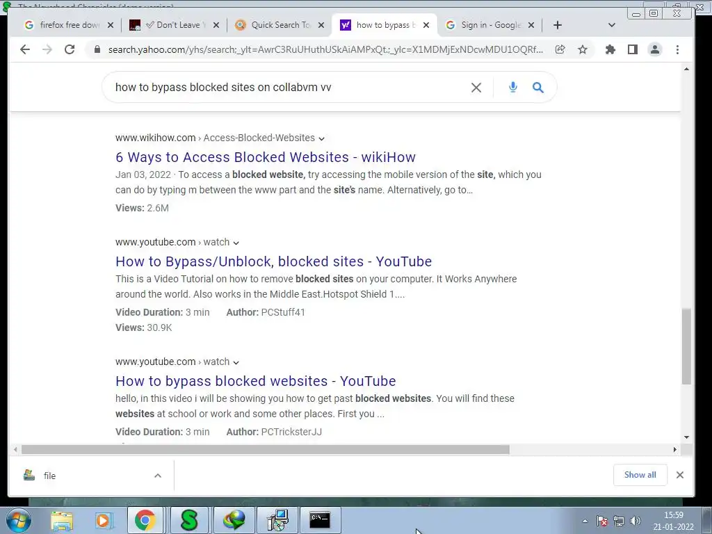
Task: Click the Chrome taskbar icon
Action: pyautogui.click(x=145, y=520)
